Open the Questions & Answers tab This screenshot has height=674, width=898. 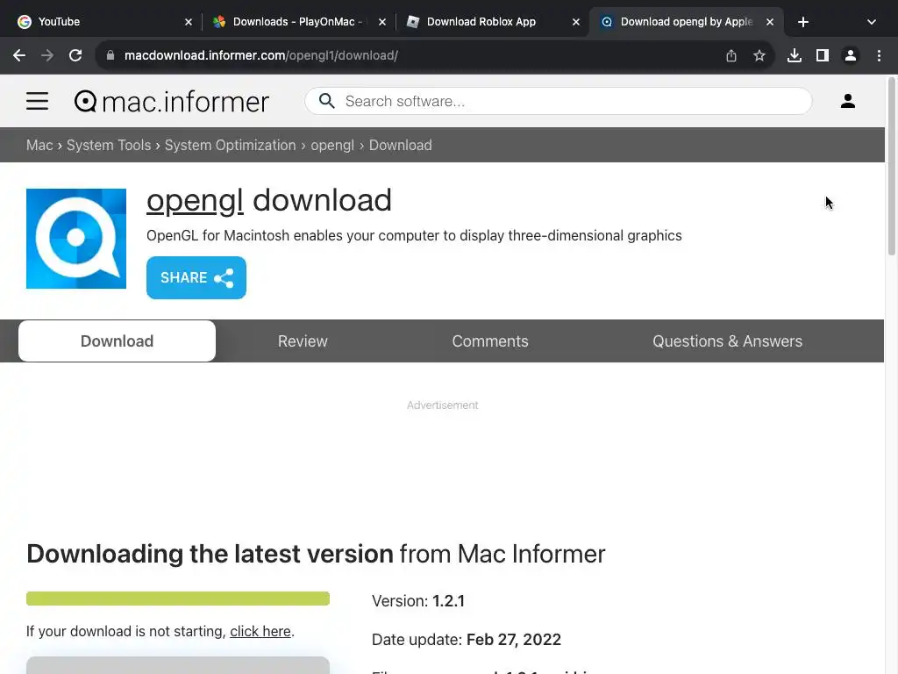point(727,341)
